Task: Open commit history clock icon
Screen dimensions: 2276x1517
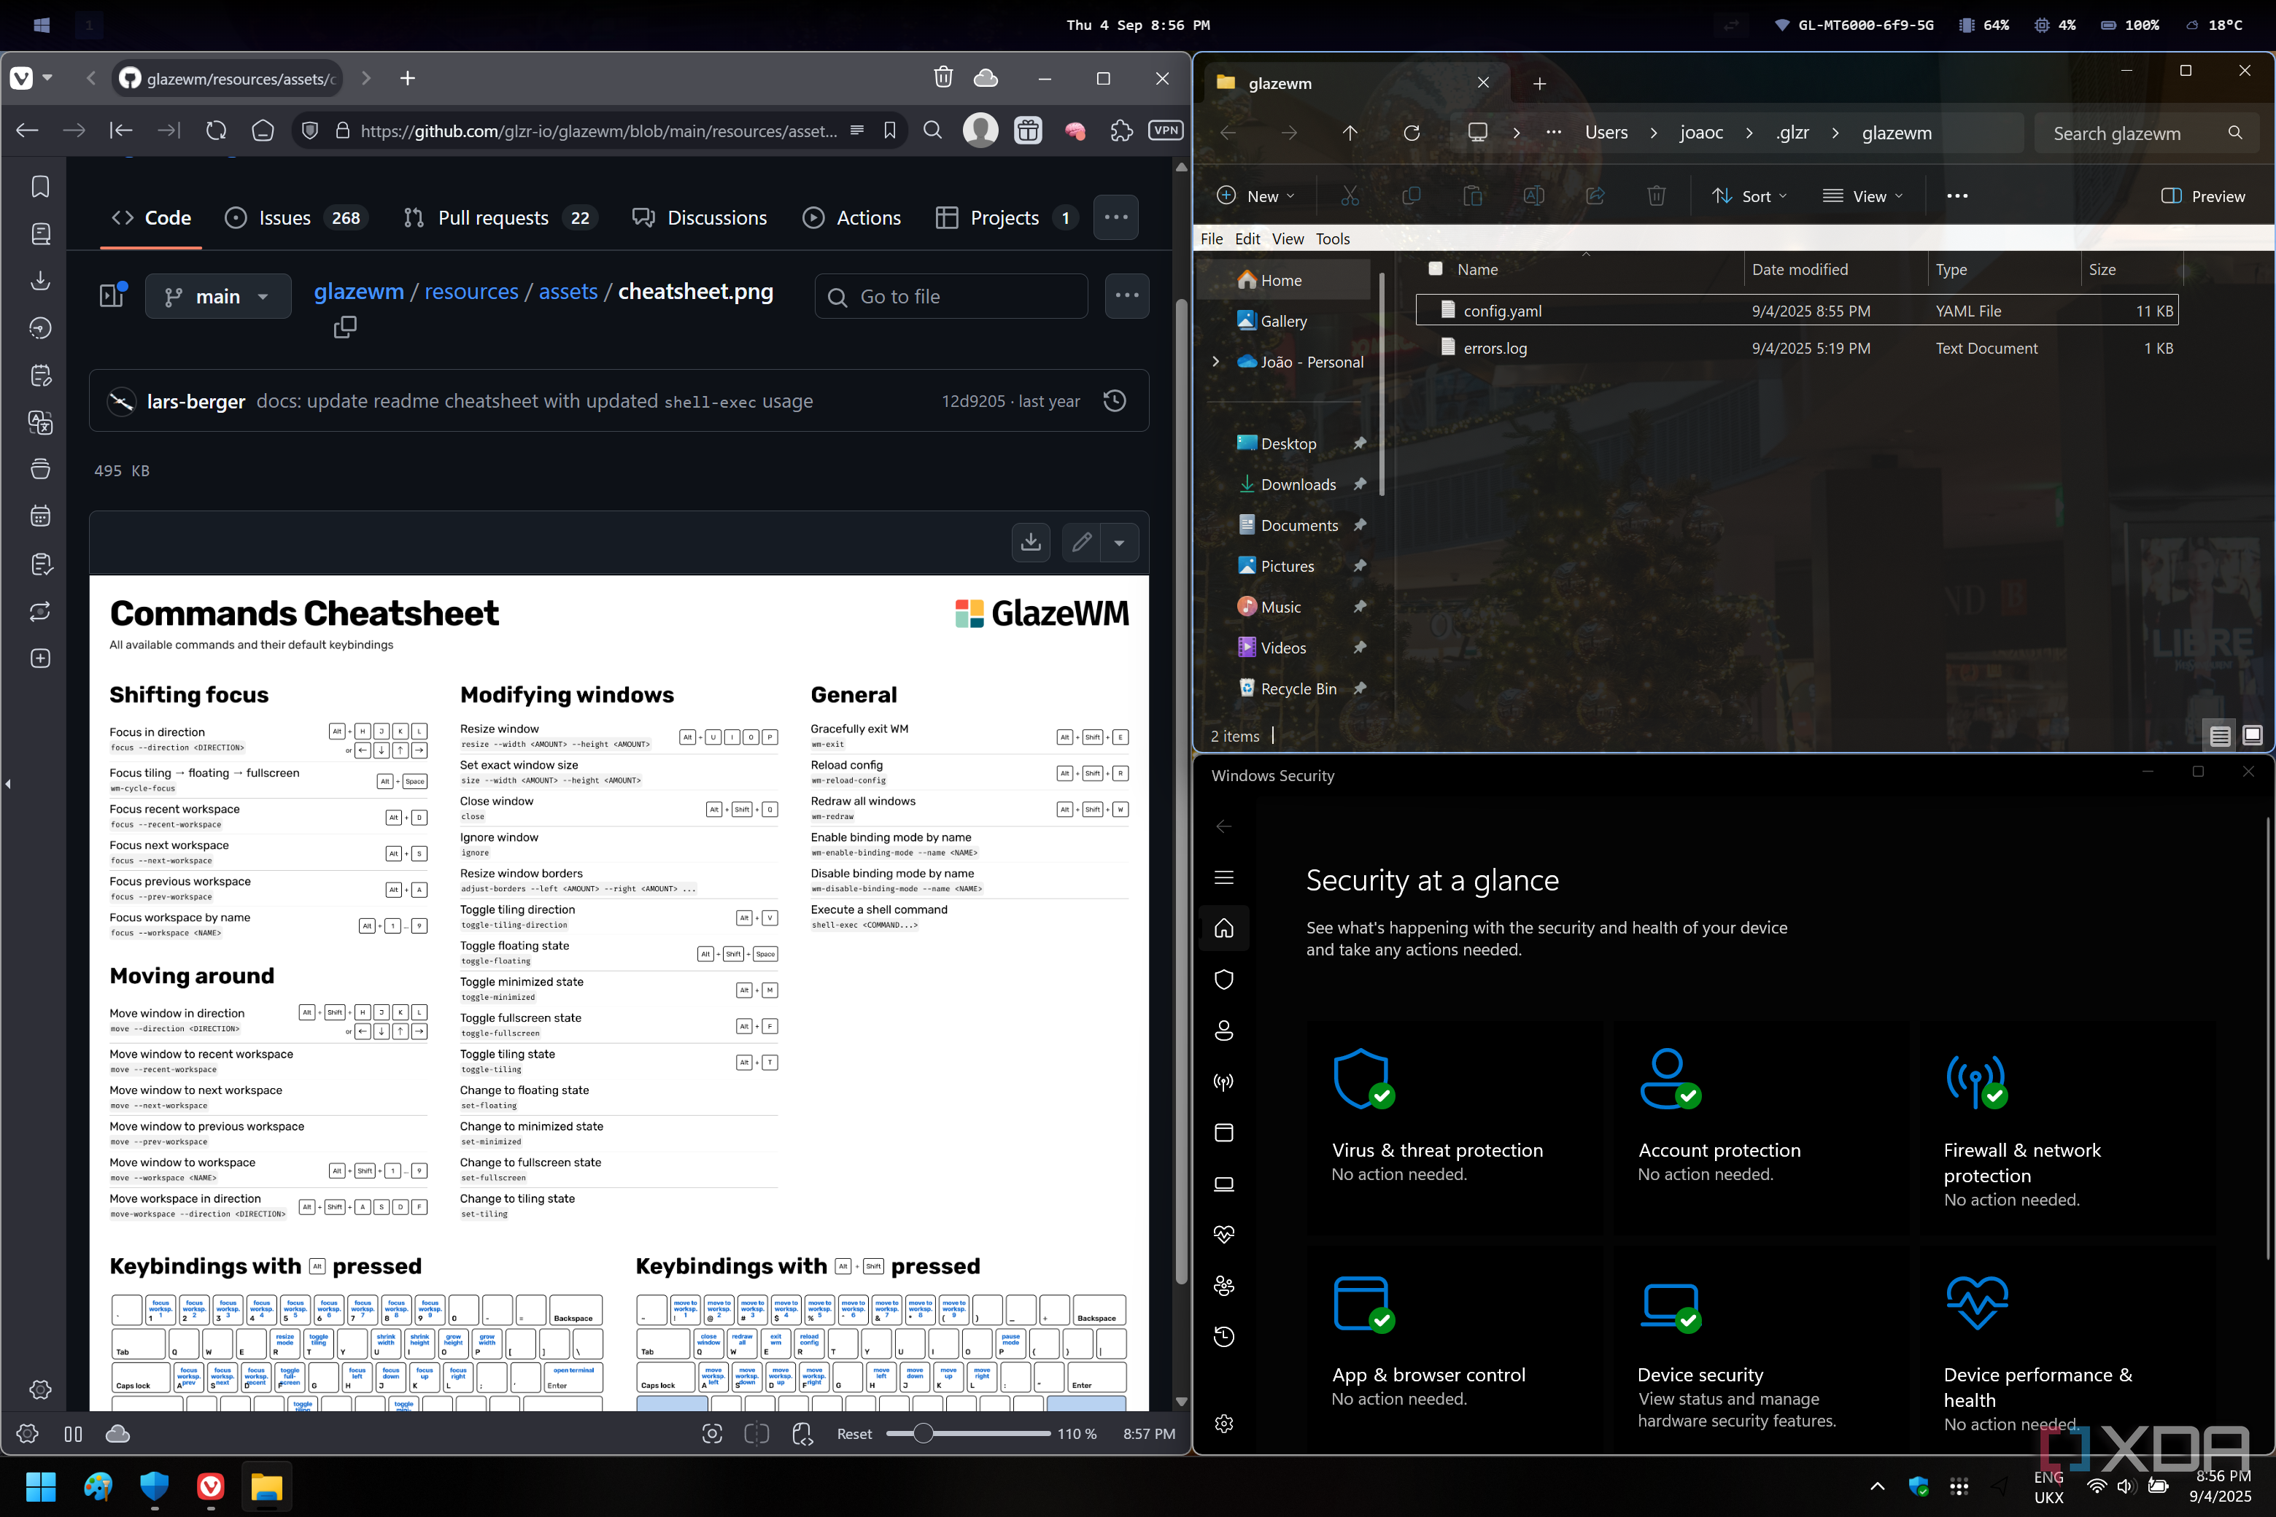Action: 1115,400
